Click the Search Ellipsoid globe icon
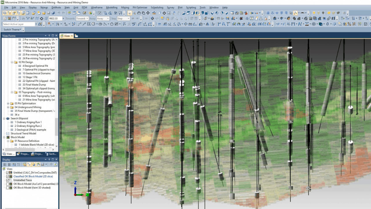Image resolution: width=371 pixels, height=209 pixels. tap(8, 118)
